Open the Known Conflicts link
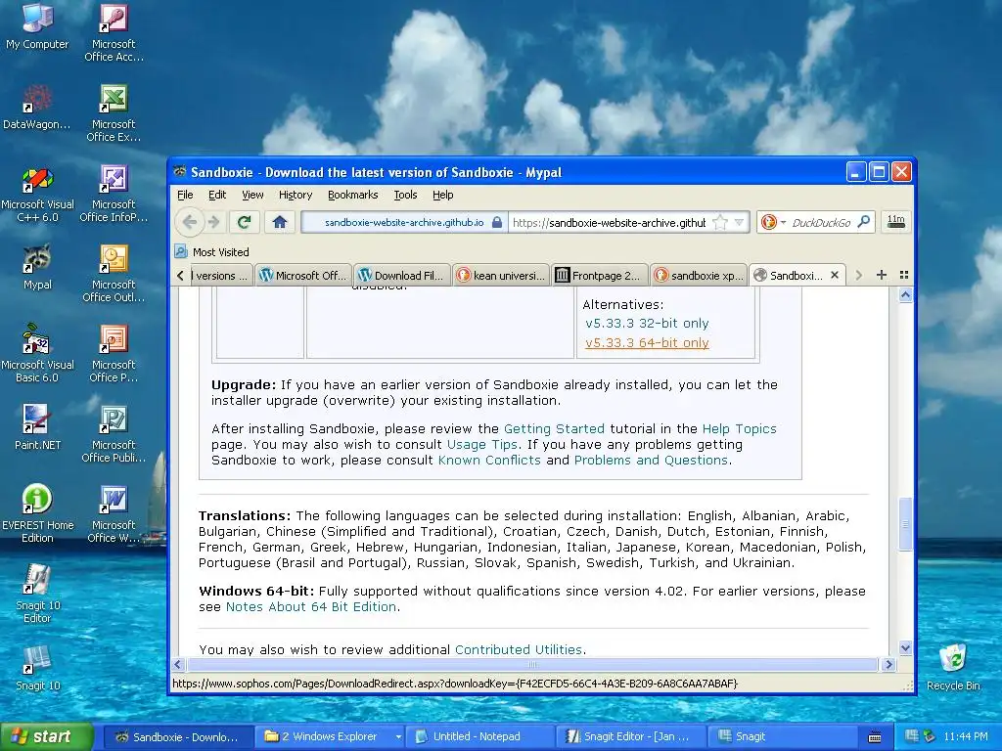 pyautogui.click(x=489, y=460)
